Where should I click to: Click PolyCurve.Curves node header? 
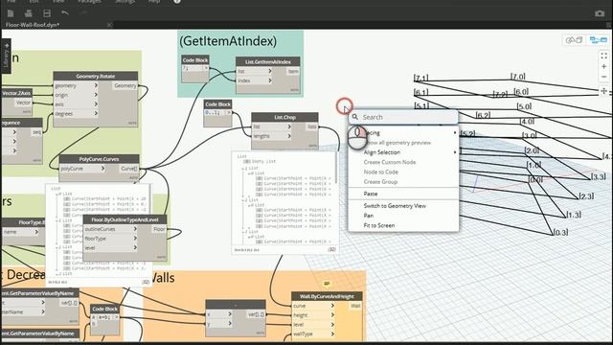99,159
